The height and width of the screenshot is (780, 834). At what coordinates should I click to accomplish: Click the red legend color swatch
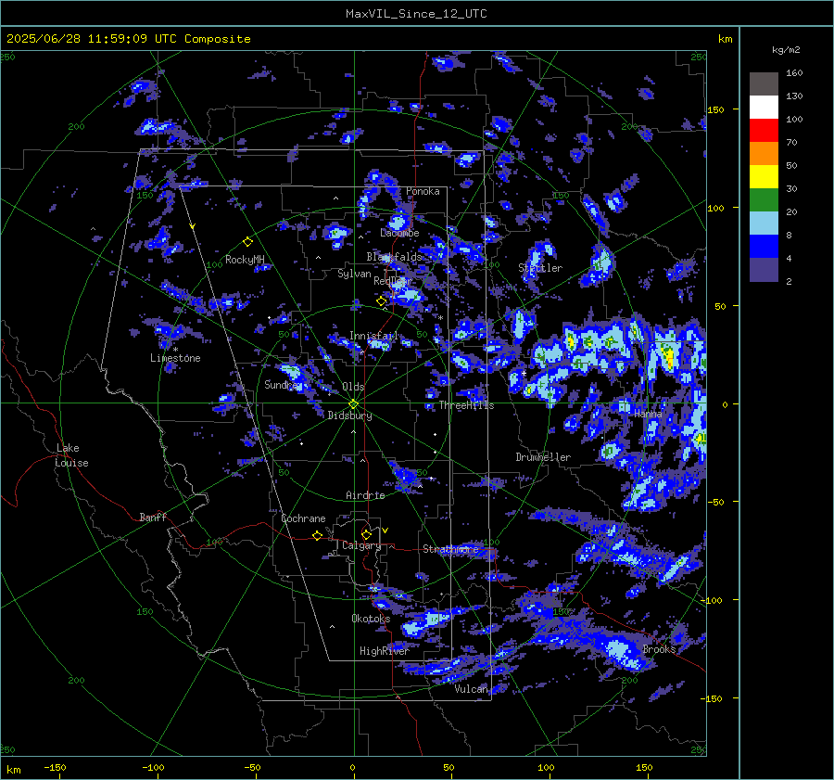(764, 131)
